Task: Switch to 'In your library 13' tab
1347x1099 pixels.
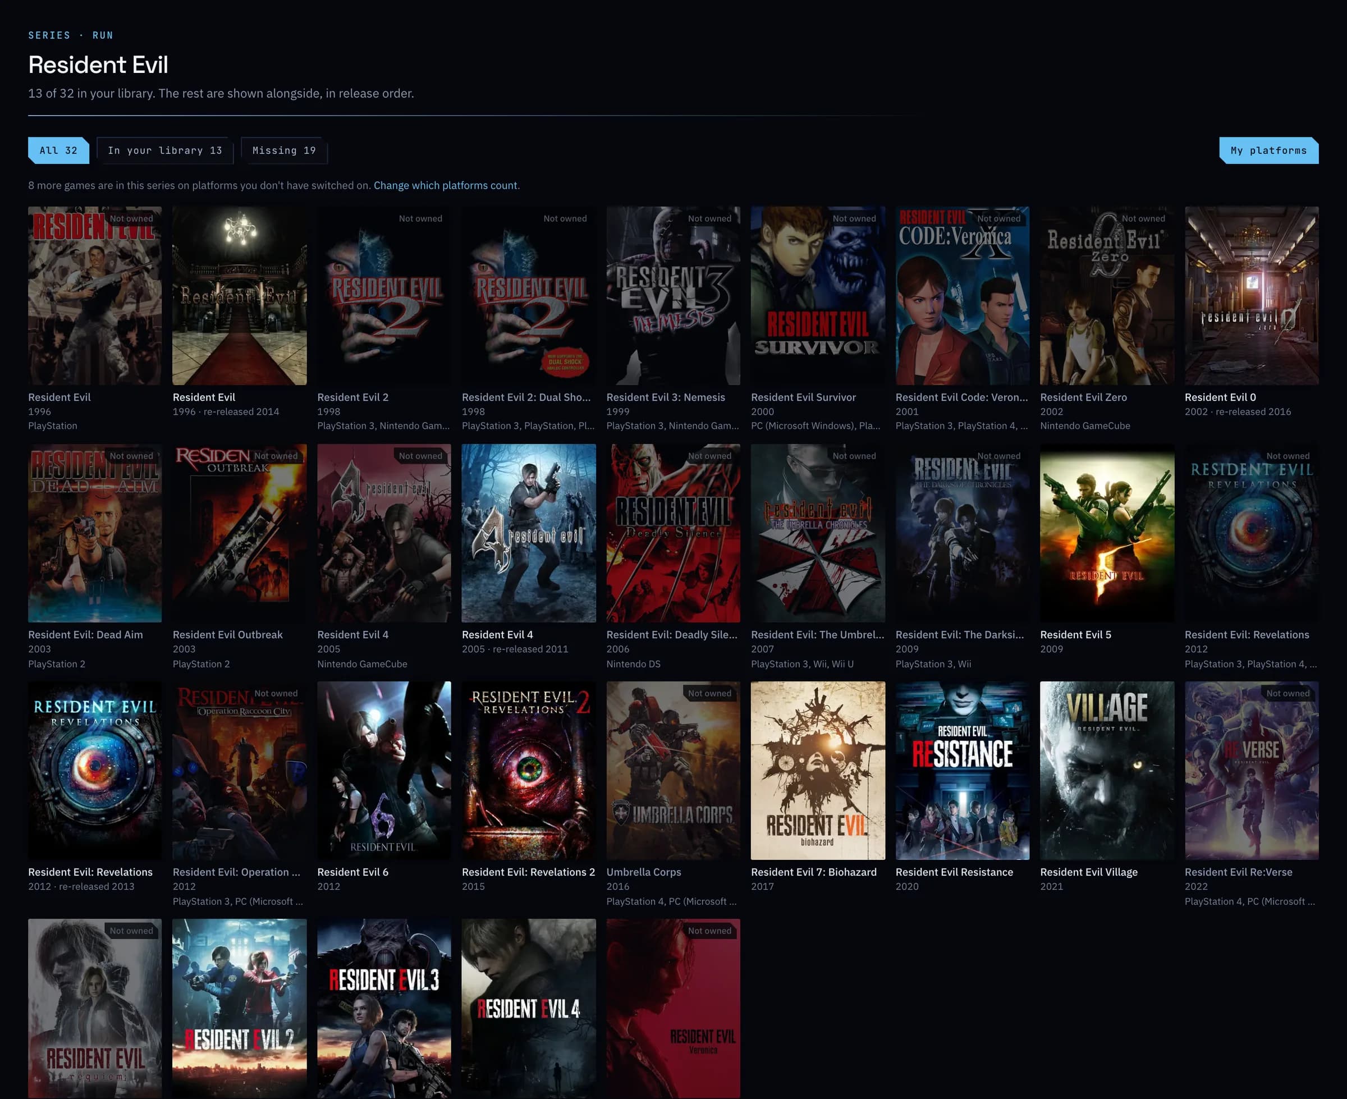Action: click(x=164, y=150)
